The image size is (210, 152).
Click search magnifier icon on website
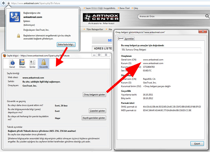tap(207, 16)
